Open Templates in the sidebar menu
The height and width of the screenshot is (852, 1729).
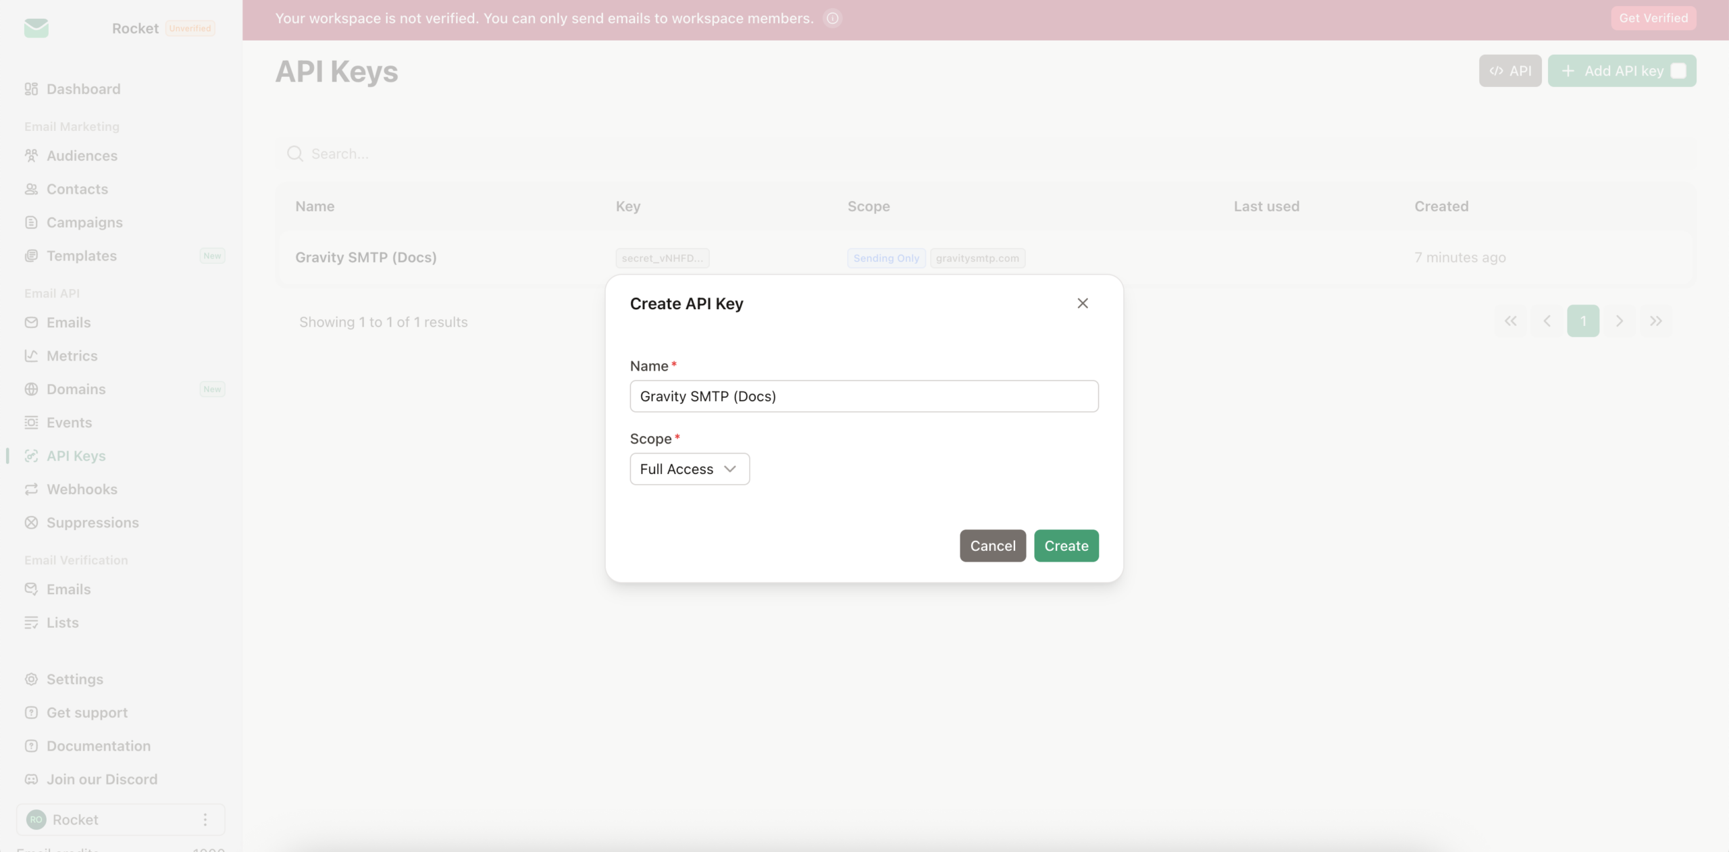(x=82, y=256)
